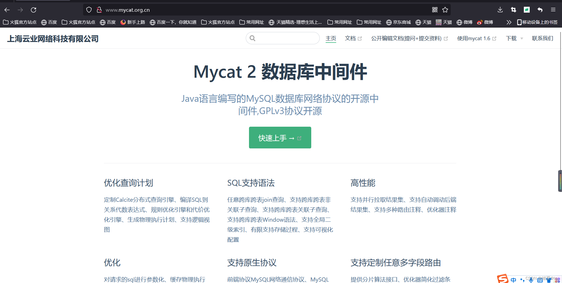Open the 联系我们 nav item
This screenshot has width=562, height=283.
pyautogui.click(x=542, y=38)
